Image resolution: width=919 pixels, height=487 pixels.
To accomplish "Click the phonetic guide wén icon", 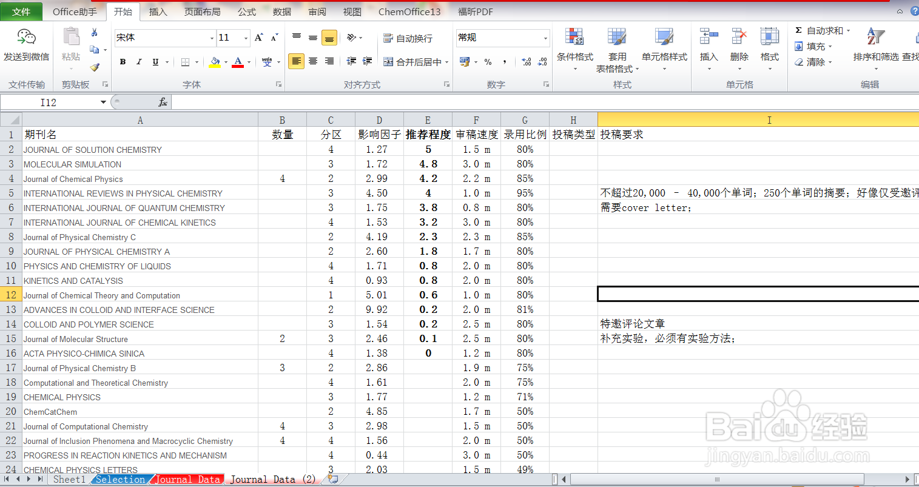I will 267,62.
